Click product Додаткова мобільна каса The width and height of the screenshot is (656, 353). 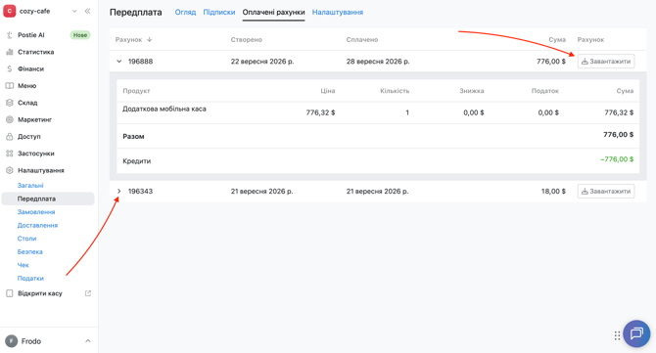[164, 110]
